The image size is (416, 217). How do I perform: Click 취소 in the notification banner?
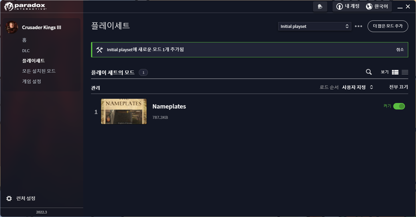400,50
